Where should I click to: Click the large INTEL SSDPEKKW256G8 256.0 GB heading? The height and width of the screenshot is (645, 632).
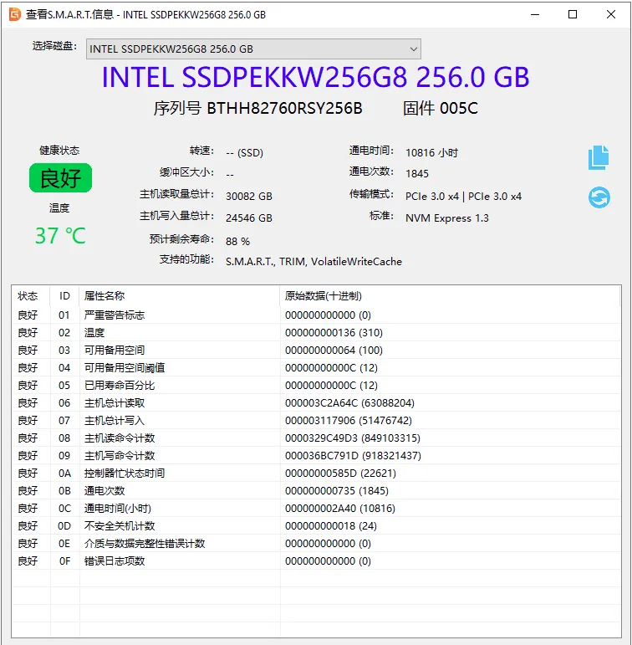coord(316,77)
